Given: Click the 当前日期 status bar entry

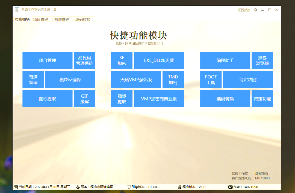Looking at the screenshot, I should coord(45,187).
